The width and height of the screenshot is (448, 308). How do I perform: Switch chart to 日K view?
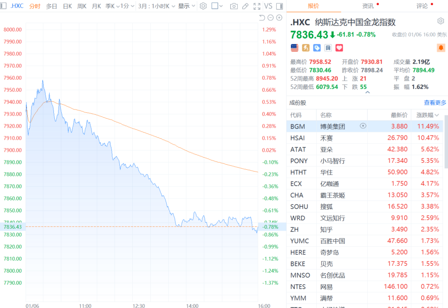[67, 6]
